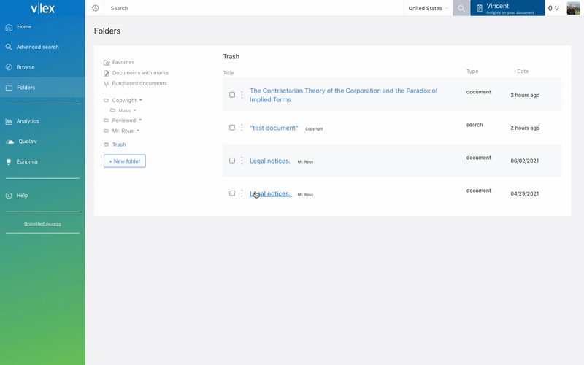Select the Music subfolder
Screen dimensions: 584x365
tap(125, 111)
